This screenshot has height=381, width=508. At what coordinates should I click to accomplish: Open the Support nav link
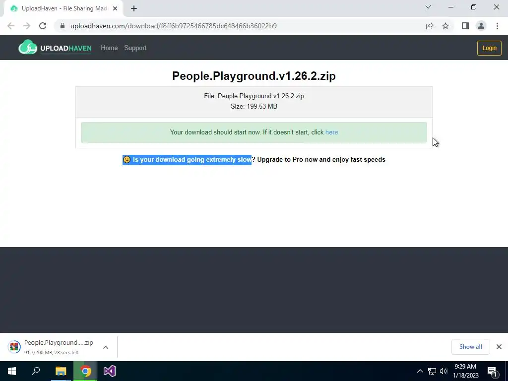pyautogui.click(x=135, y=48)
